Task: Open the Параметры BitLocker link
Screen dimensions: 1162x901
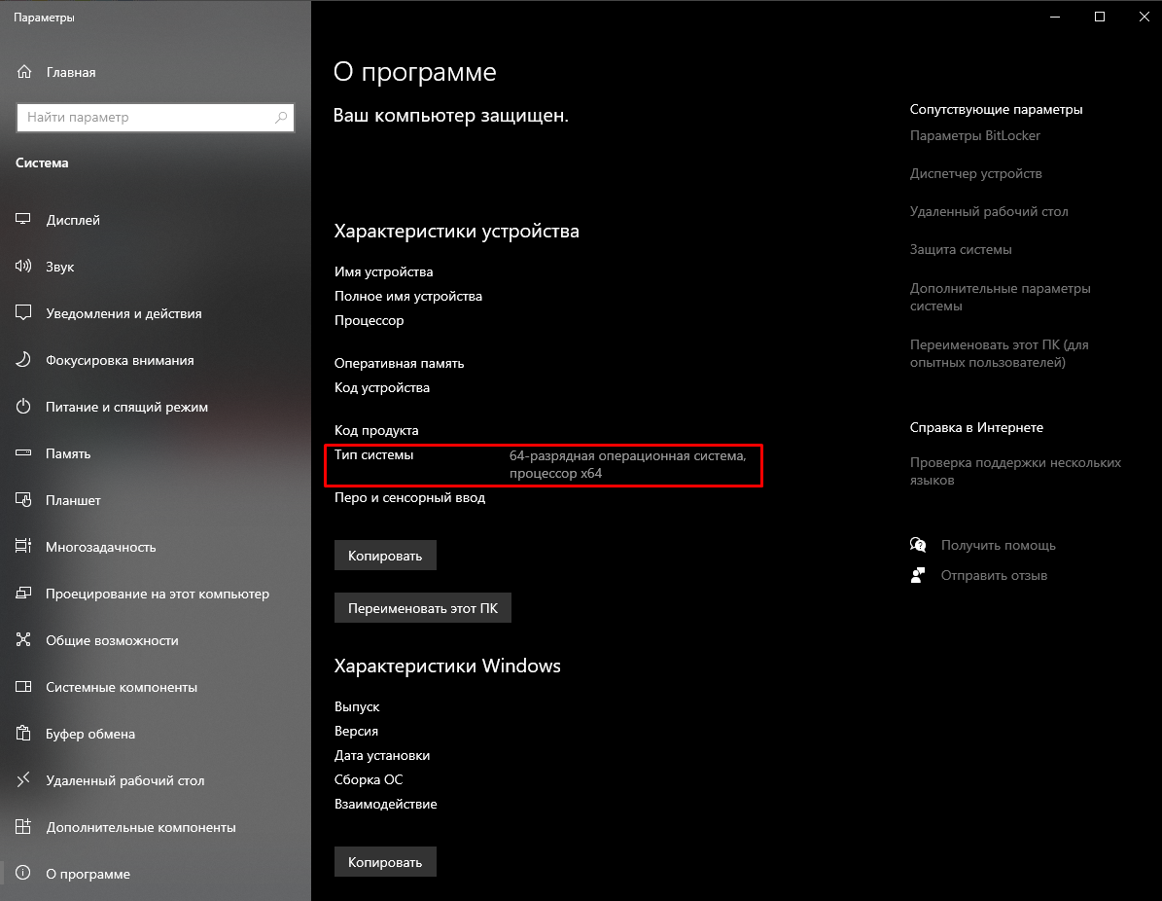Action: pyautogui.click(x=974, y=135)
